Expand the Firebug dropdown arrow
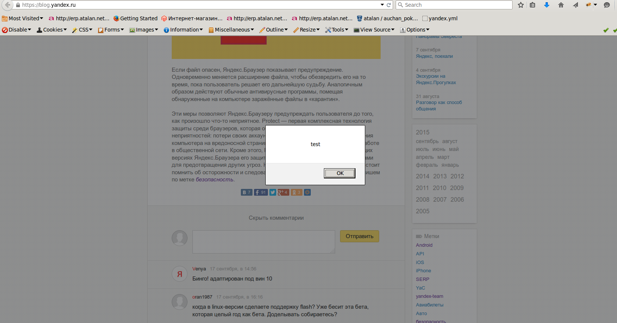Screen dimensions: 617x323 point(595,5)
